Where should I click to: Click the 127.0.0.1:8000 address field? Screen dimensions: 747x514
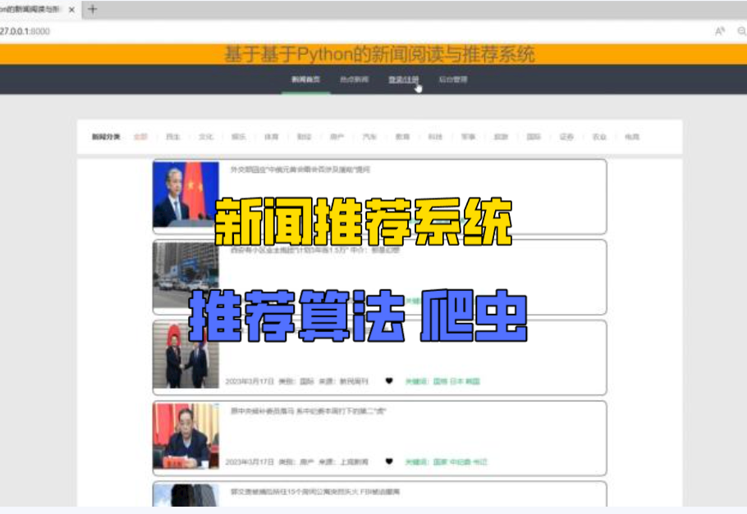25,31
